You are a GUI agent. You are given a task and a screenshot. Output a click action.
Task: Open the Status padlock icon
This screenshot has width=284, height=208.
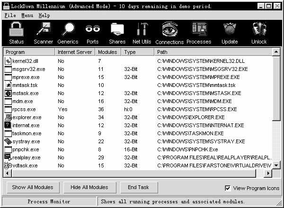coord(16,33)
